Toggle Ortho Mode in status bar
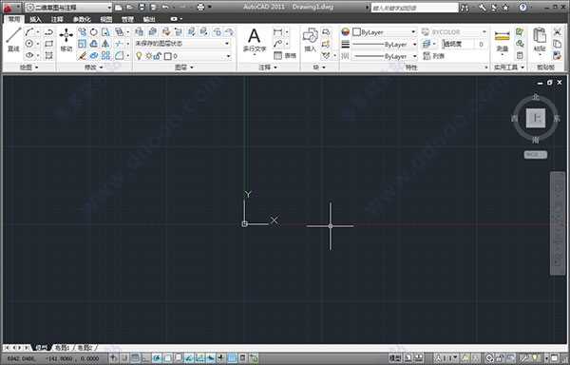The height and width of the screenshot is (365, 570). [x=145, y=358]
